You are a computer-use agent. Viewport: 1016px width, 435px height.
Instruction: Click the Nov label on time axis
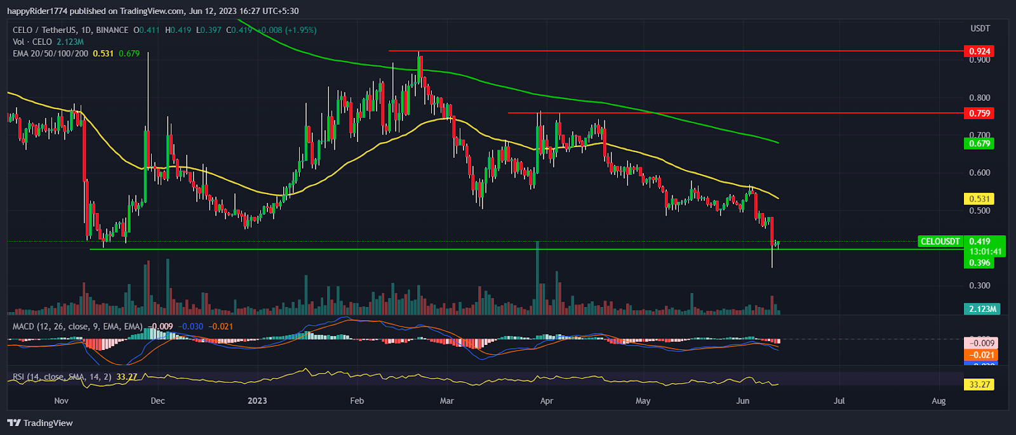[61, 401]
